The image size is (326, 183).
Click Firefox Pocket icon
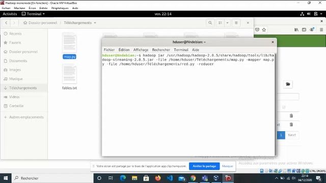point(257,29)
